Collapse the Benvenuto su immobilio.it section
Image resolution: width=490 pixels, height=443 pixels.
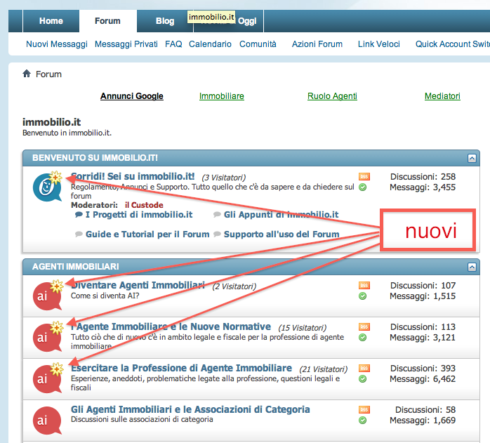tap(472, 159)
